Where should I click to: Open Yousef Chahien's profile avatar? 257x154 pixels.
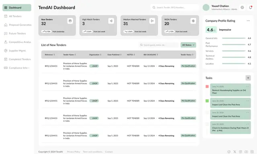coord(206,8)
